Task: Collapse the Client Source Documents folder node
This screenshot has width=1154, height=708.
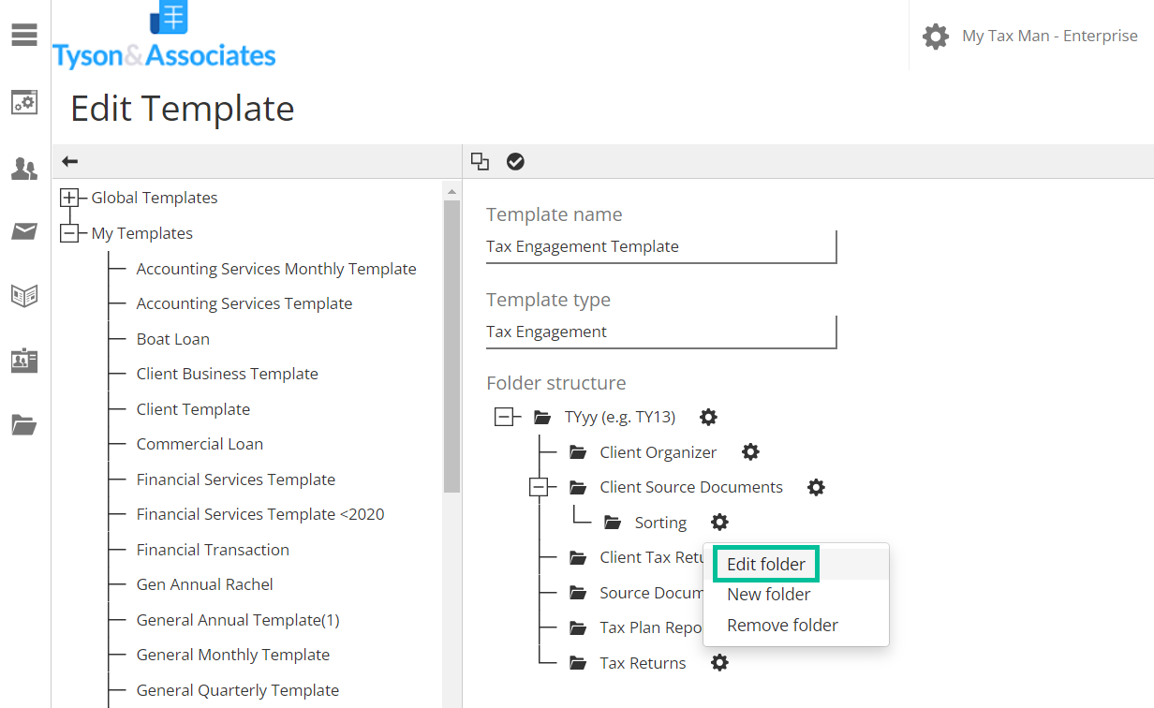Action: (540, 486)
